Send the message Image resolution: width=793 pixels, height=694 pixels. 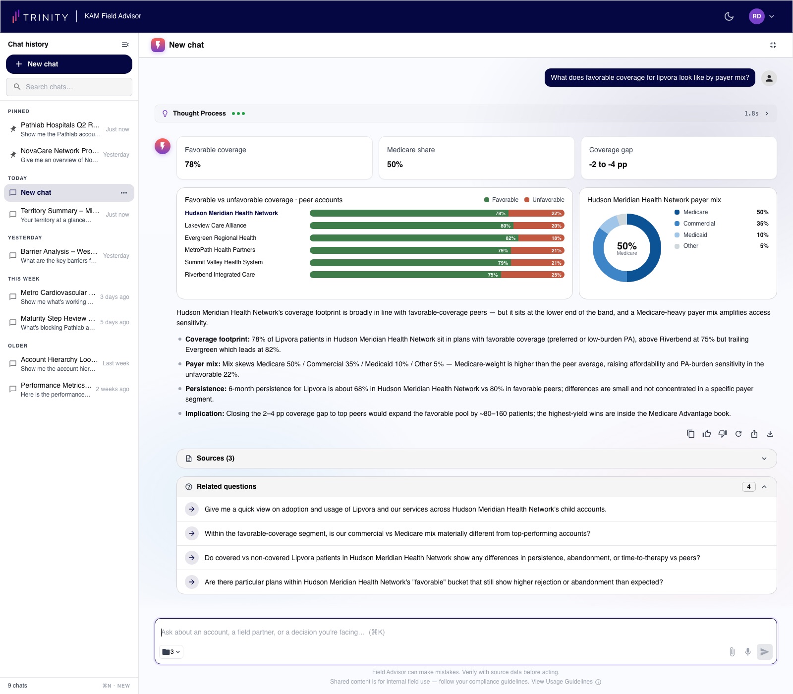tap(765, 652)
